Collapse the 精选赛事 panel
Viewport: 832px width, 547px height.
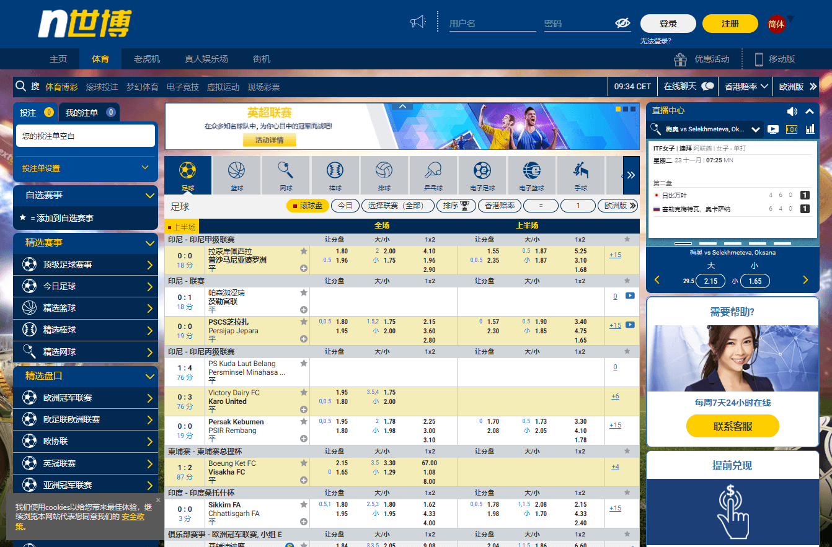[x=149, y=243]
